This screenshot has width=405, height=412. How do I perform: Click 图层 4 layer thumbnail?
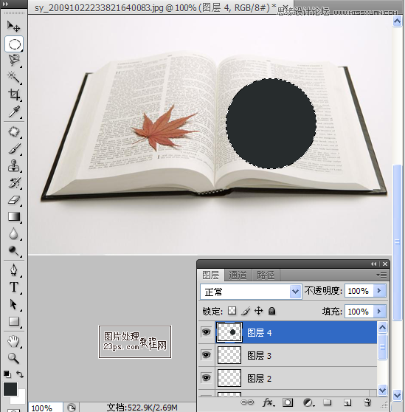click(229, 332)
